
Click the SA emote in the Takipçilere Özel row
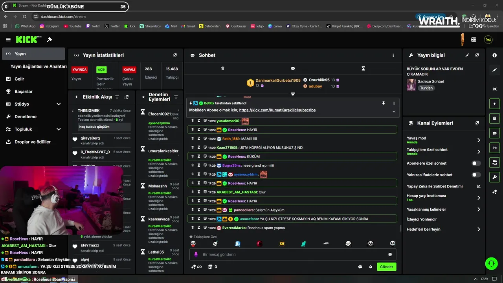tap(282, 244)
